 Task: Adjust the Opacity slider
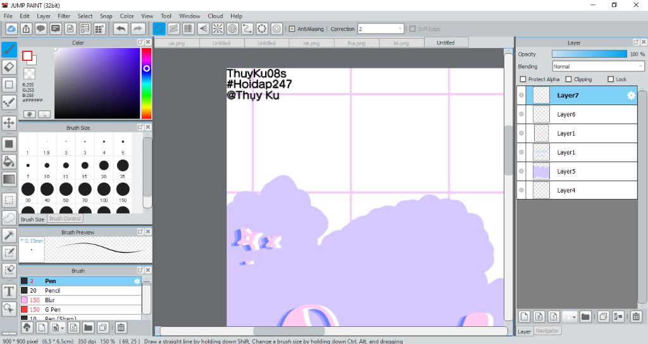[x=589, y=54]
